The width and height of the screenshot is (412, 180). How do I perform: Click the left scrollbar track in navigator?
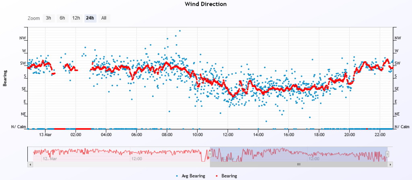click(x=122, y=164)
